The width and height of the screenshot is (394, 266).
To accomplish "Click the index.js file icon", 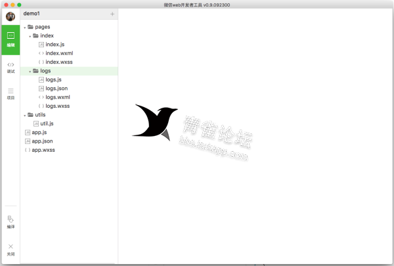I will point(41,45).
